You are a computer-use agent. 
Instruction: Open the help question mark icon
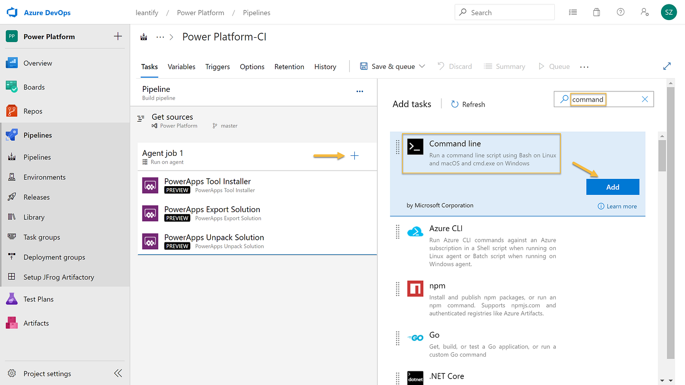click(620, 12)
